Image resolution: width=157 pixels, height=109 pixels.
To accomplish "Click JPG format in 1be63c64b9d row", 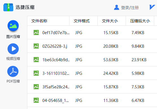I will (78, 60).
